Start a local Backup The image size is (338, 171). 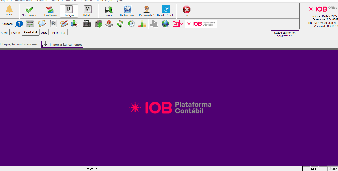click(108, 11)
